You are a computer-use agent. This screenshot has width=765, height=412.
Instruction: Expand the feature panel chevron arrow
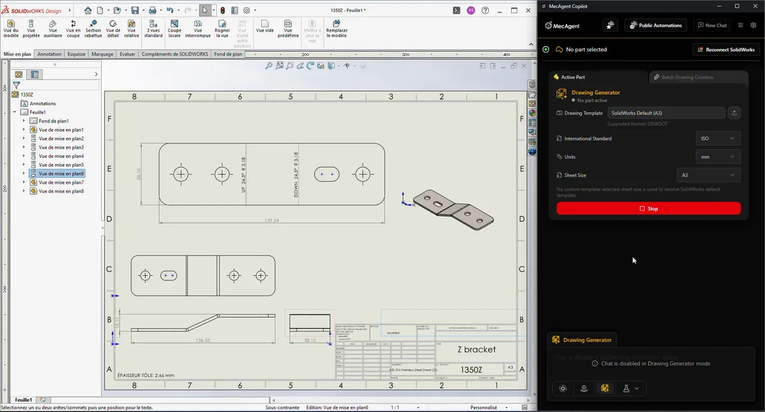pos(96,74)
